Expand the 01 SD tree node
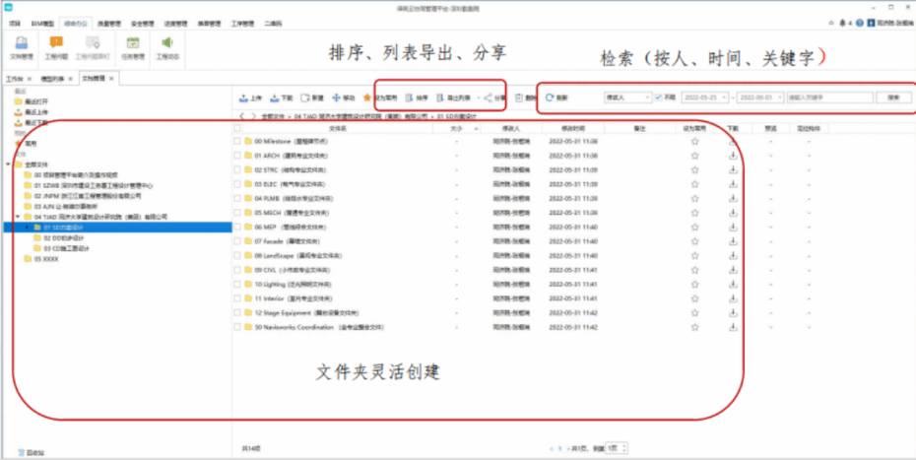This screenshot has height=460, width=916. click(x=27, y=227)
